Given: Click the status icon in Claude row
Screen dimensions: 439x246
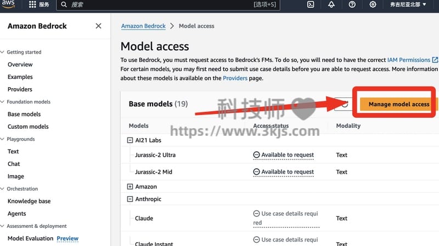Looking at the screenshot, I should [256, 214].
